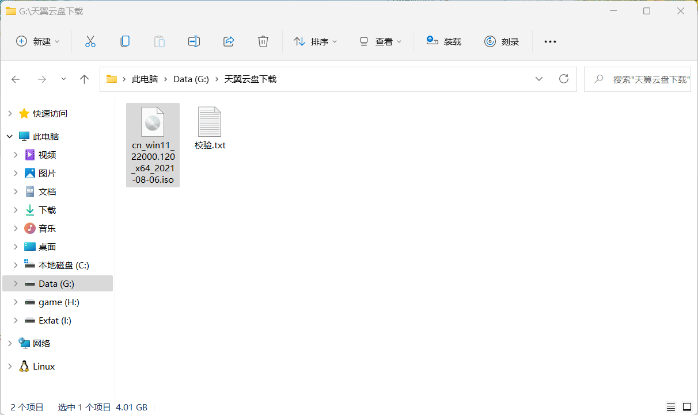Click the 文档 icon in sidebar

[x=30, y=192]
